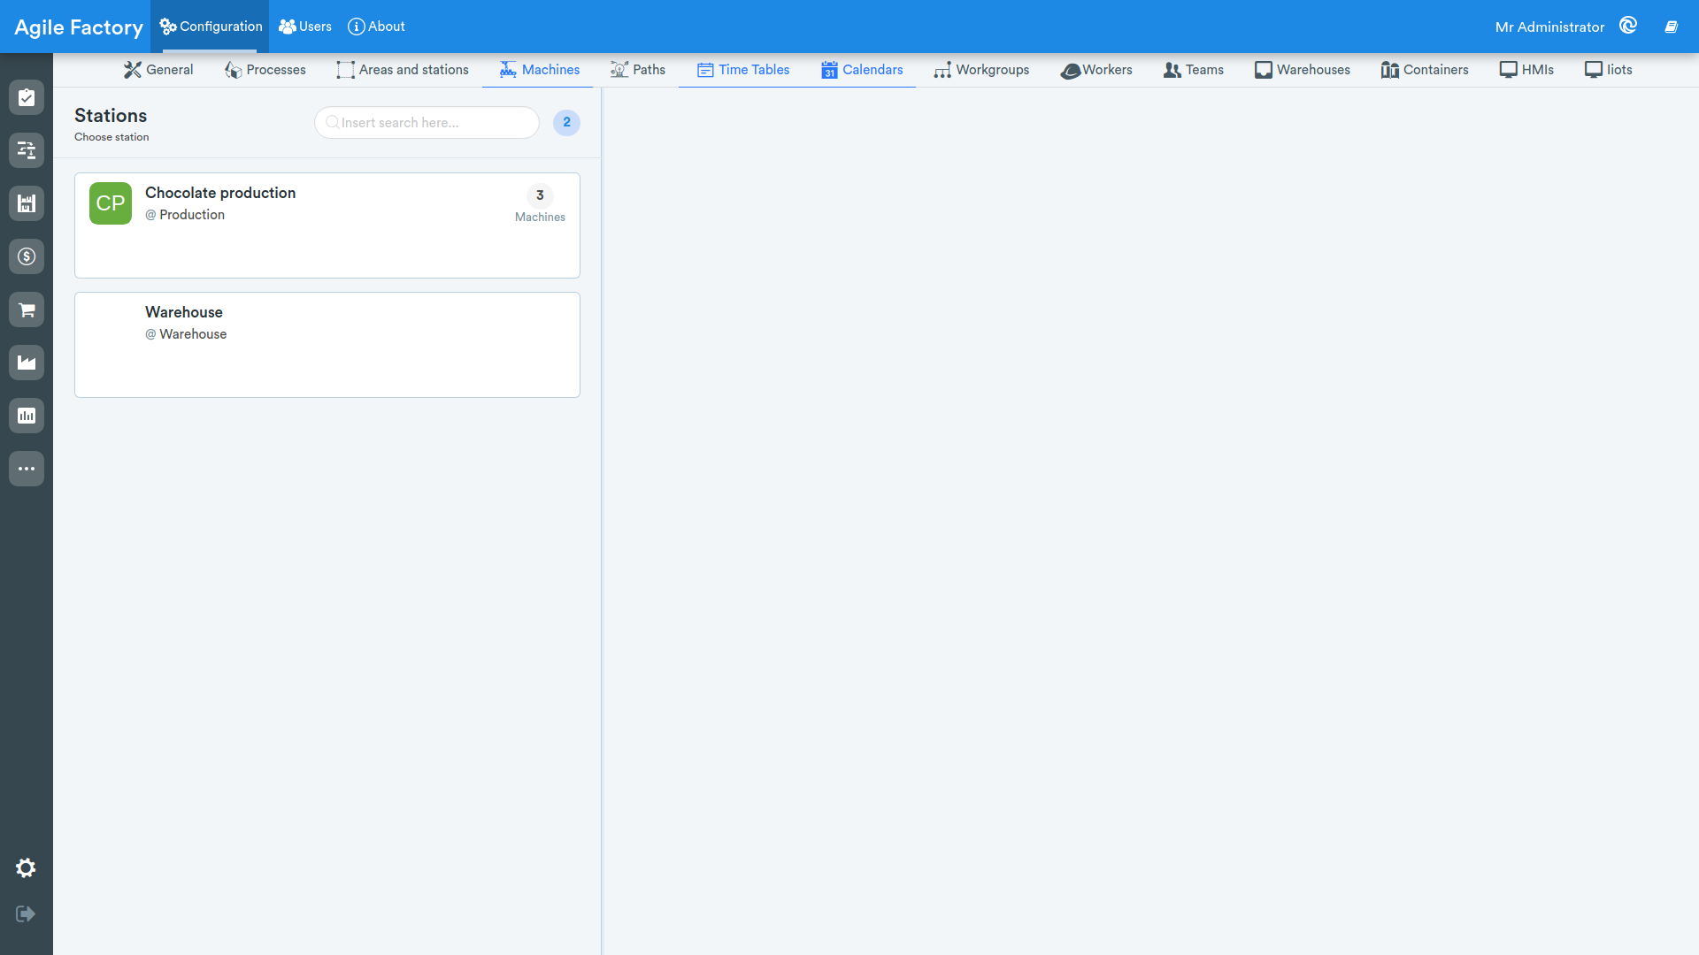Viewport: 1699px width, 955px height.
Task: Switch to the Paths tab
Action: coord(638,70)
